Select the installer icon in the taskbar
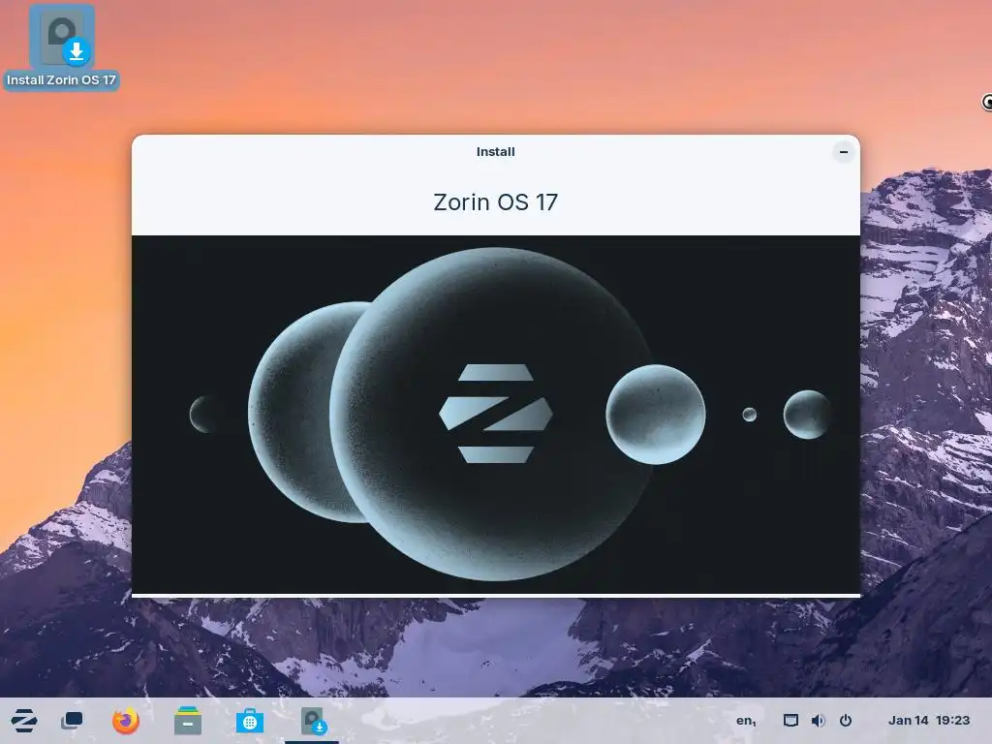 tap(313, 721)
